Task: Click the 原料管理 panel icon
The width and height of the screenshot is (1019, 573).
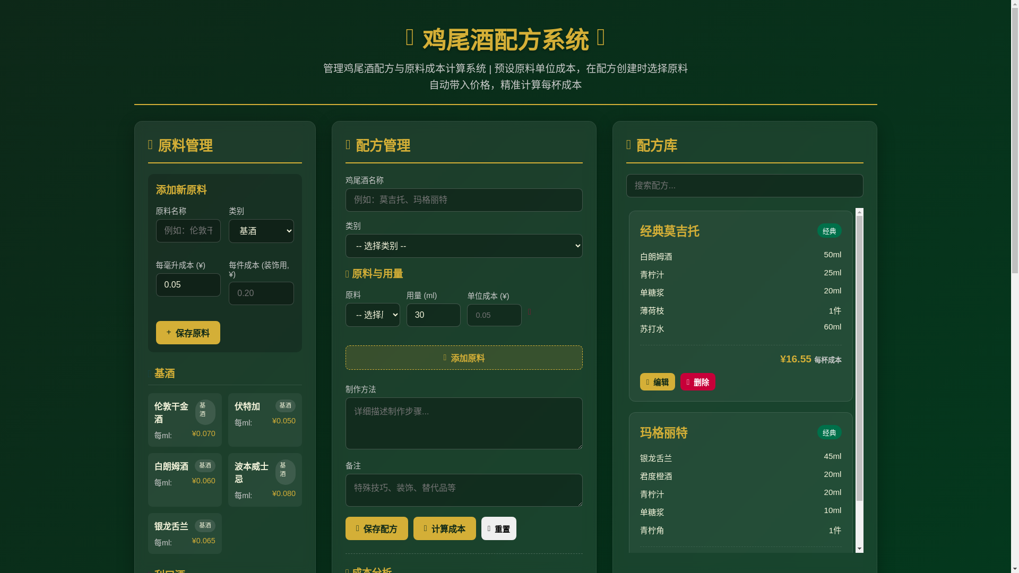Action: (x=150, y=145)
